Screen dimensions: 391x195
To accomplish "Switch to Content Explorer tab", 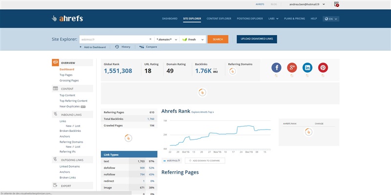I will (218, 19).
